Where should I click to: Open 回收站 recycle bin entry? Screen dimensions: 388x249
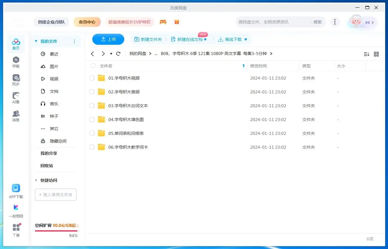(47, 166)
